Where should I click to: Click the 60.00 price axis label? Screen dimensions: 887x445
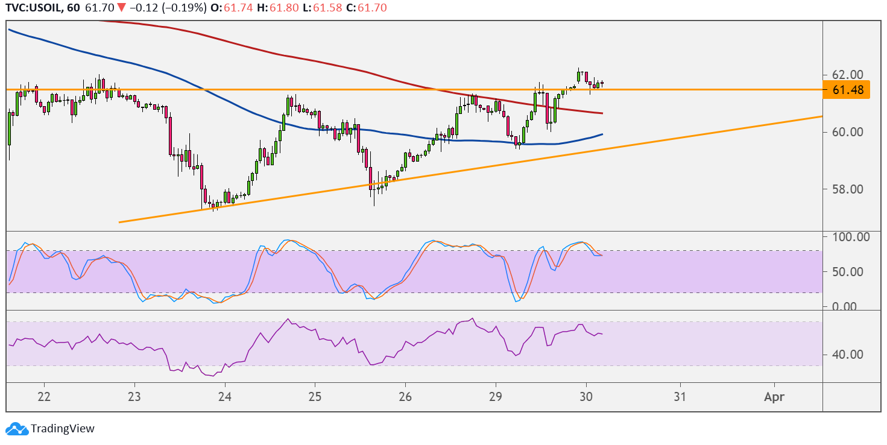click(x=848, y=132)
